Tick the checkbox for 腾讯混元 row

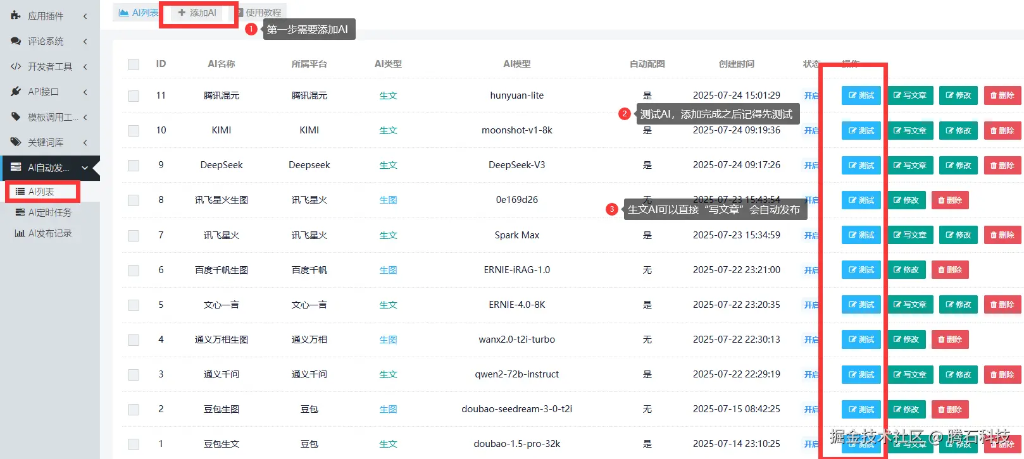[x=134, y=96]
